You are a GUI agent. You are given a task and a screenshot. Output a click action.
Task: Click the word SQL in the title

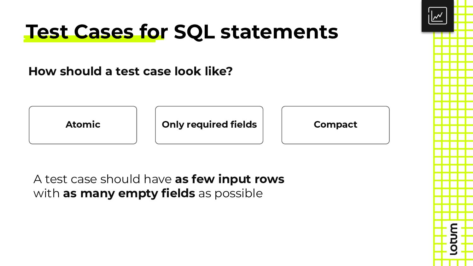194,32
